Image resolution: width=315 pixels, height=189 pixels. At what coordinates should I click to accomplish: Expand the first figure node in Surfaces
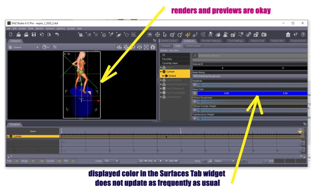tap(161, 68)
